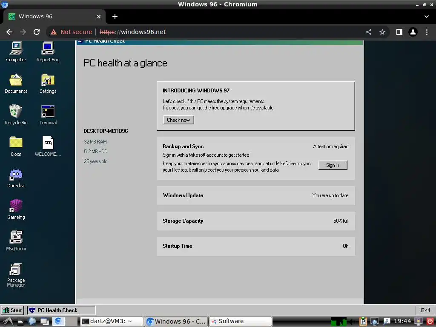436x327 pixels.
Task: Switch to Software taskbar window
Action: coord(240,321)
